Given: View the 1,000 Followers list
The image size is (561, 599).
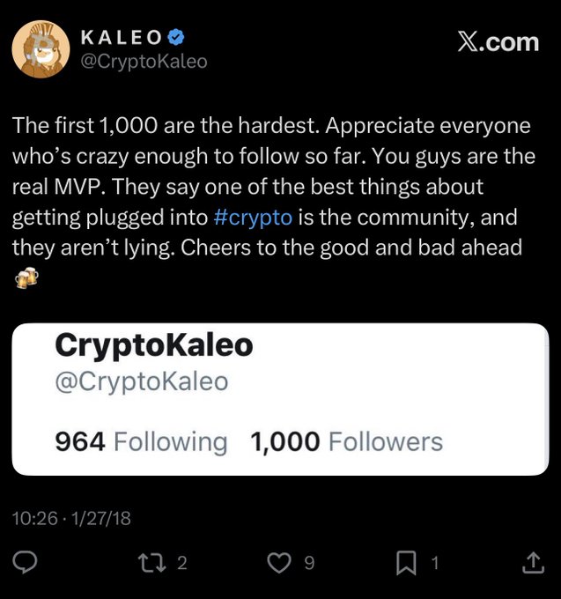Looking at the screenshot, I should point(346,441).
